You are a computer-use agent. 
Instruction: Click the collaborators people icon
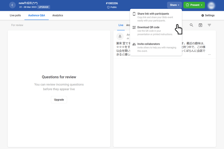[134, 44]
